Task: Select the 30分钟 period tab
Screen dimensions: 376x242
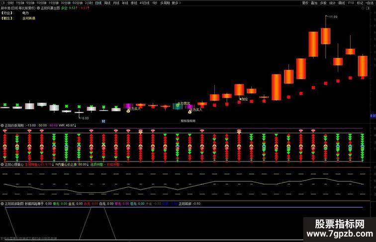Action: click(66, 3)
